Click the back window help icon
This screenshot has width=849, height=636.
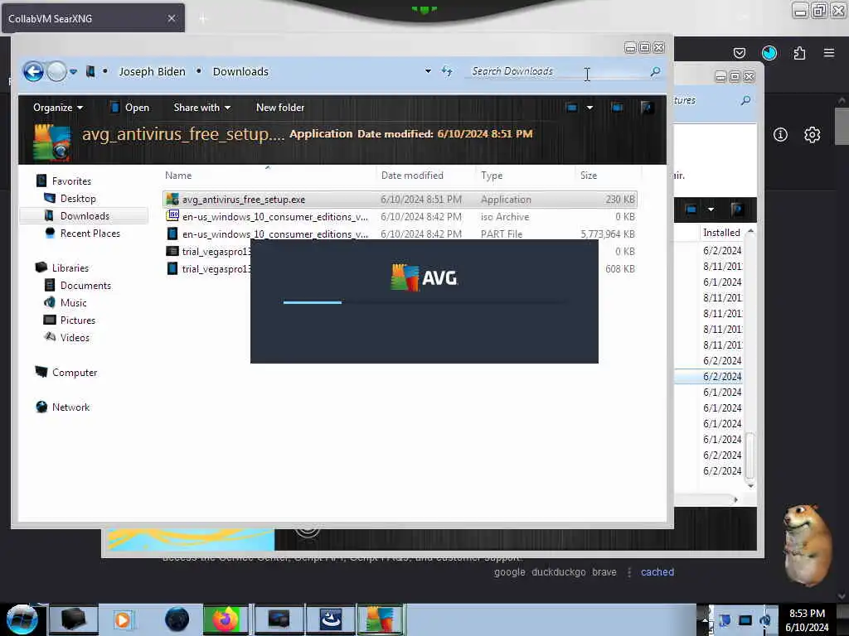pyautogui.click(x=736, y=210)
